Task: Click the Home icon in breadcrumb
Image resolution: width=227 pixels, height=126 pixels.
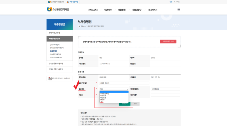Action: click(x=79, y=26)
